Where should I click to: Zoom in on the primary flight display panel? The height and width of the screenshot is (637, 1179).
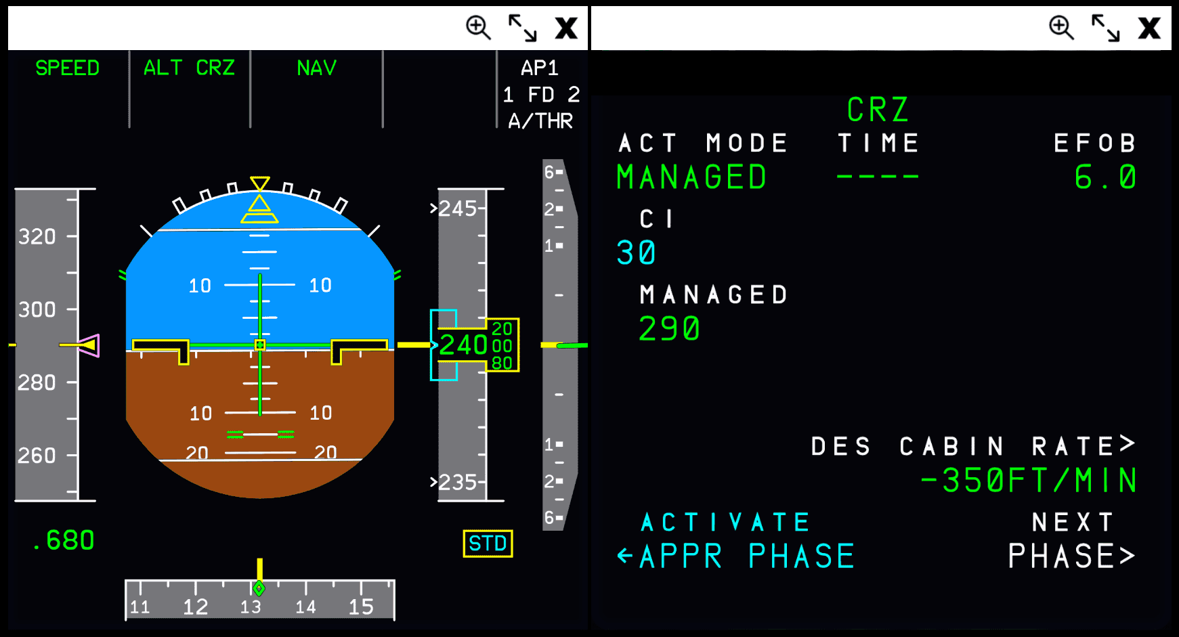point(478,28)
